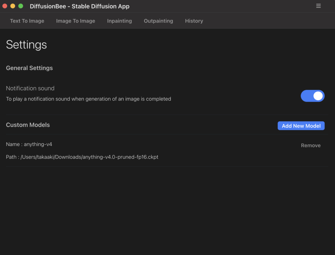Remove the anything-v4 custom model
Image resolution: width=335 pixels, height=255 pixels.
[x=310, y=145]
